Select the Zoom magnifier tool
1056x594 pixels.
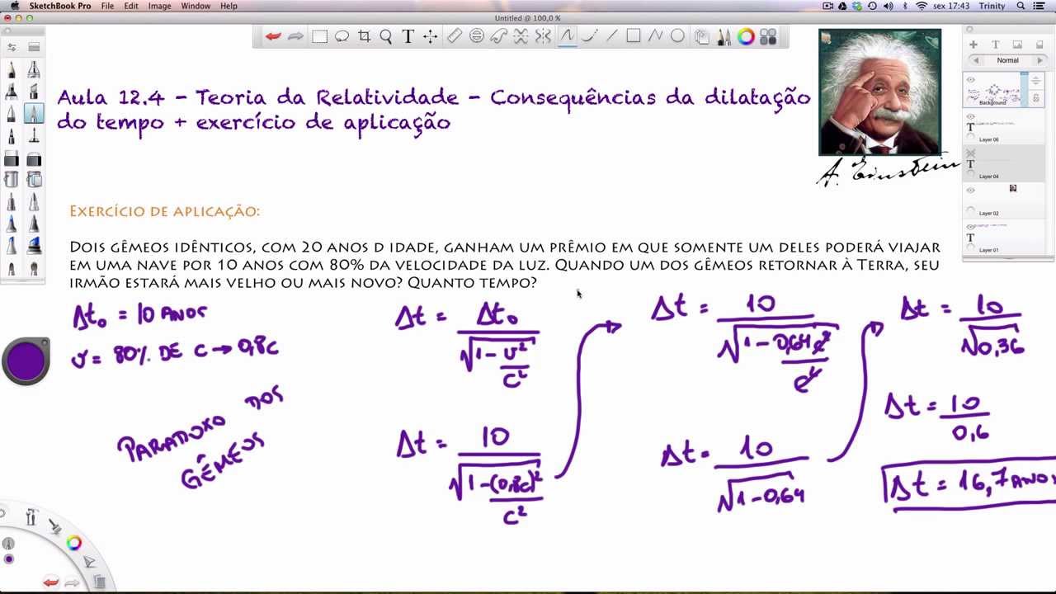coord(386,36)
